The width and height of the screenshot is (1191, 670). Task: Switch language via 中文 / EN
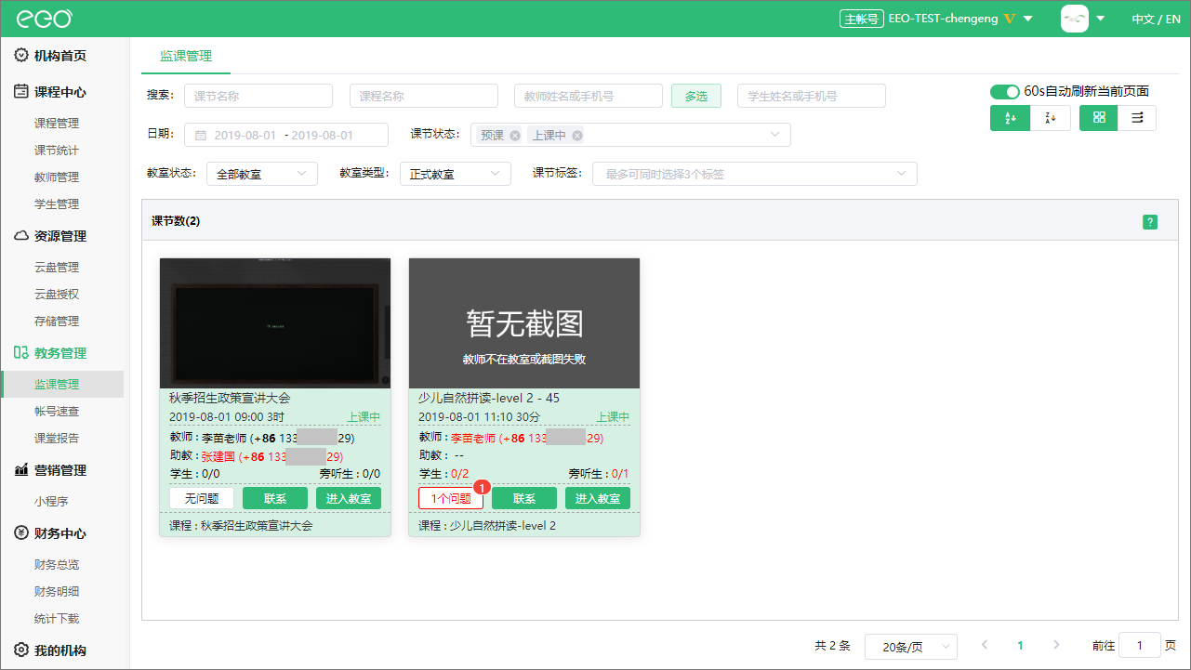click(x=1157, y=19)
